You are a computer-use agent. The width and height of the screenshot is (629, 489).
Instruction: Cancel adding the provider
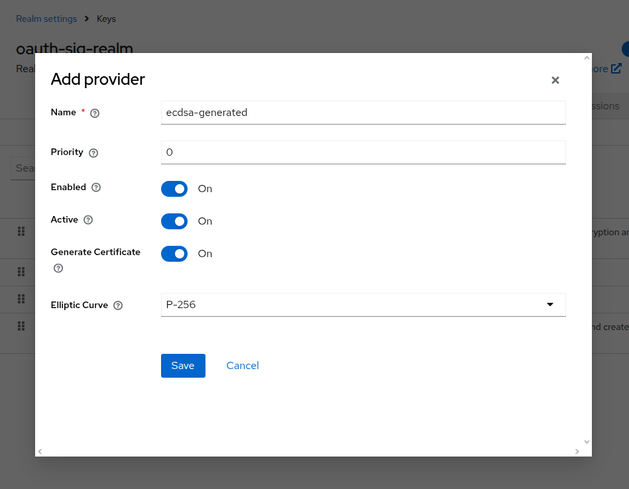(242, 365)
